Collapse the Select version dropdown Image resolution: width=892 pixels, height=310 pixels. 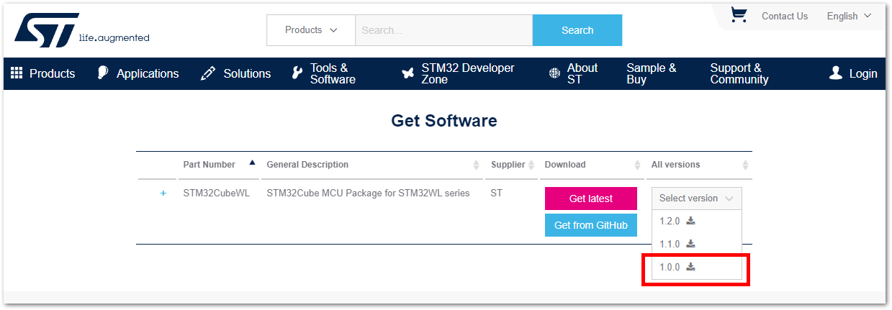697,199
